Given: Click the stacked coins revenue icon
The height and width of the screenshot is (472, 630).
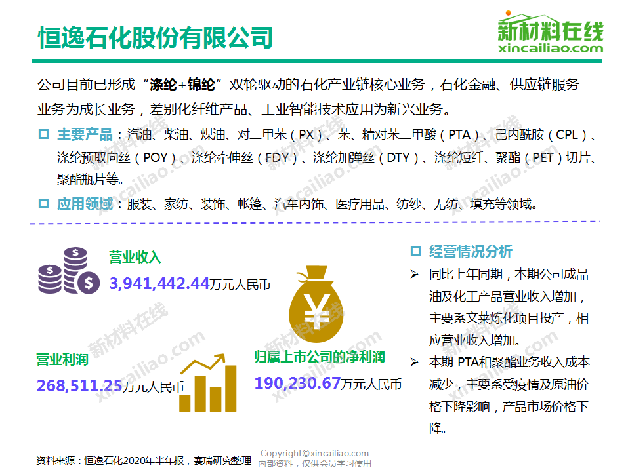Looking at the screenshot, I should point(69,271).
